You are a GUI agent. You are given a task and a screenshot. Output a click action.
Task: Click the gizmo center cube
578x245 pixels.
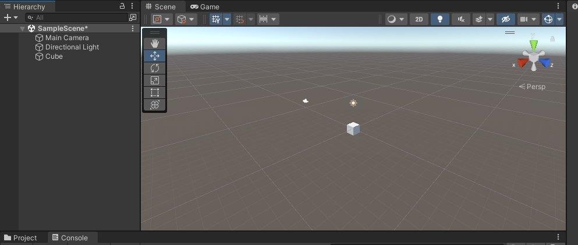534,58
